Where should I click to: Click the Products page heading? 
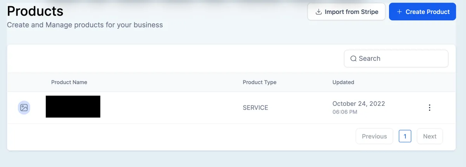pos(35,11)
